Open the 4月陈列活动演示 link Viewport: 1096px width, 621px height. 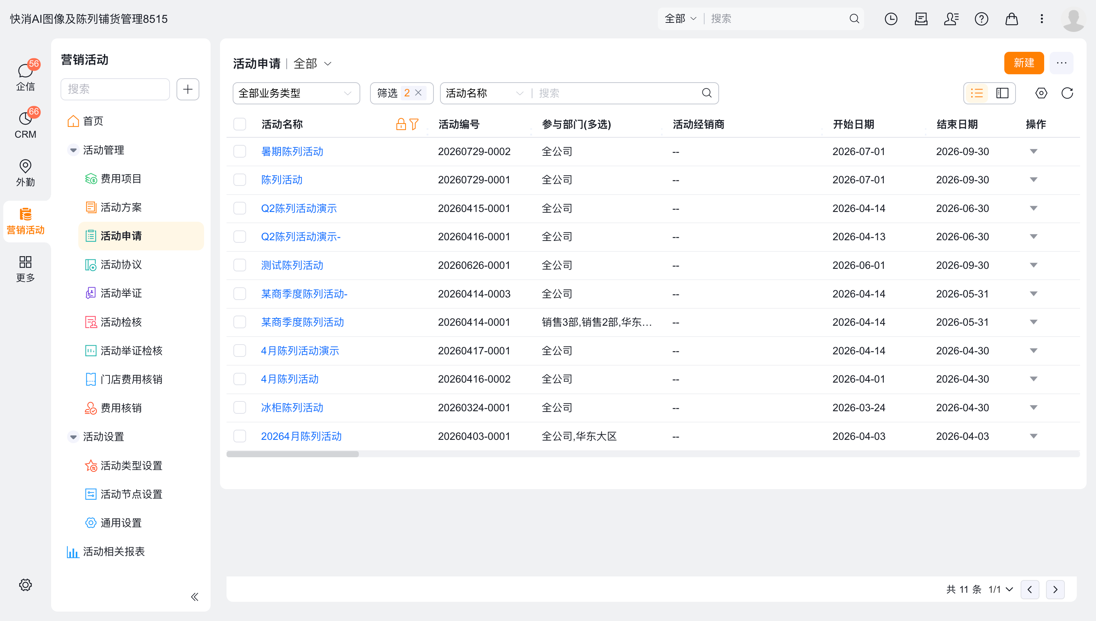[x=300, y=351]
